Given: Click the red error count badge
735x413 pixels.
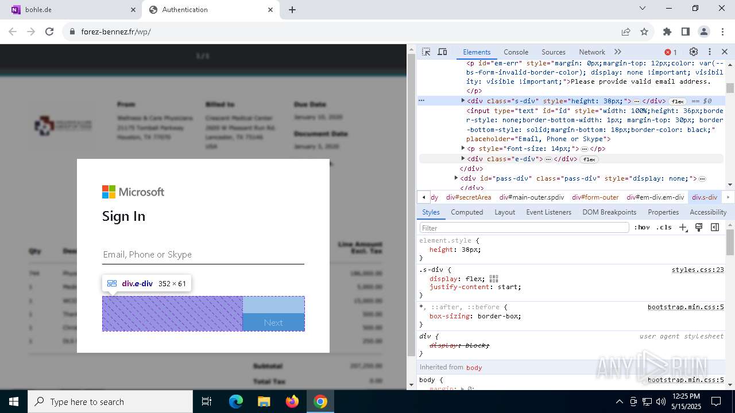Looking at the screenshot, I should click(x=671, y=52).
